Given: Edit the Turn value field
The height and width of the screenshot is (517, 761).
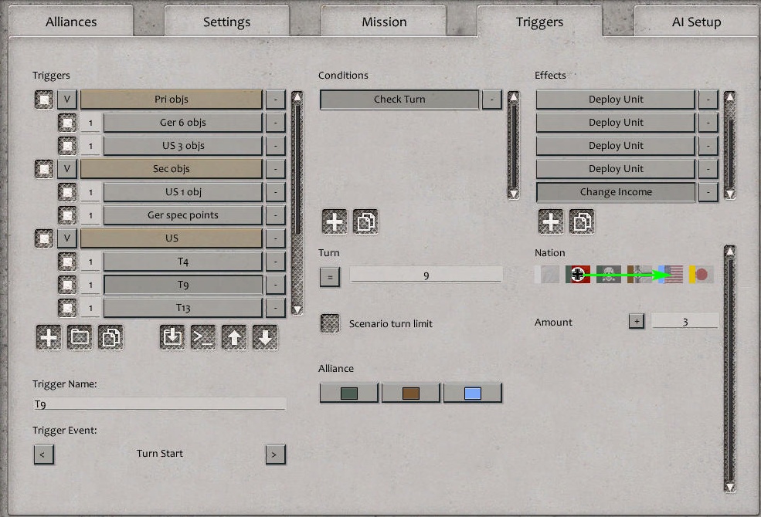Looking at the screenshot, I should click(x=426, y=275).
